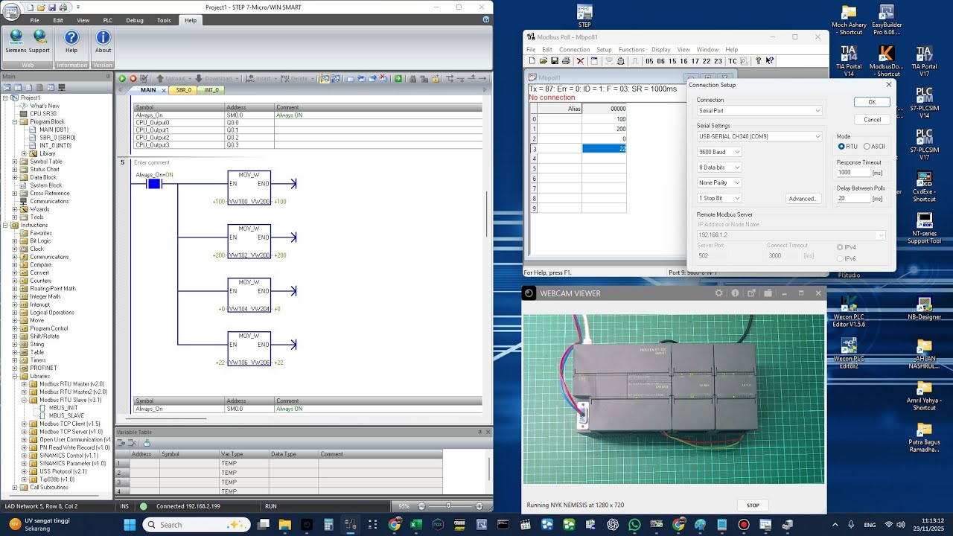Select MBUS_SLAVE in the library tree
The image size is (953, 536).
(x=66, y=416)
